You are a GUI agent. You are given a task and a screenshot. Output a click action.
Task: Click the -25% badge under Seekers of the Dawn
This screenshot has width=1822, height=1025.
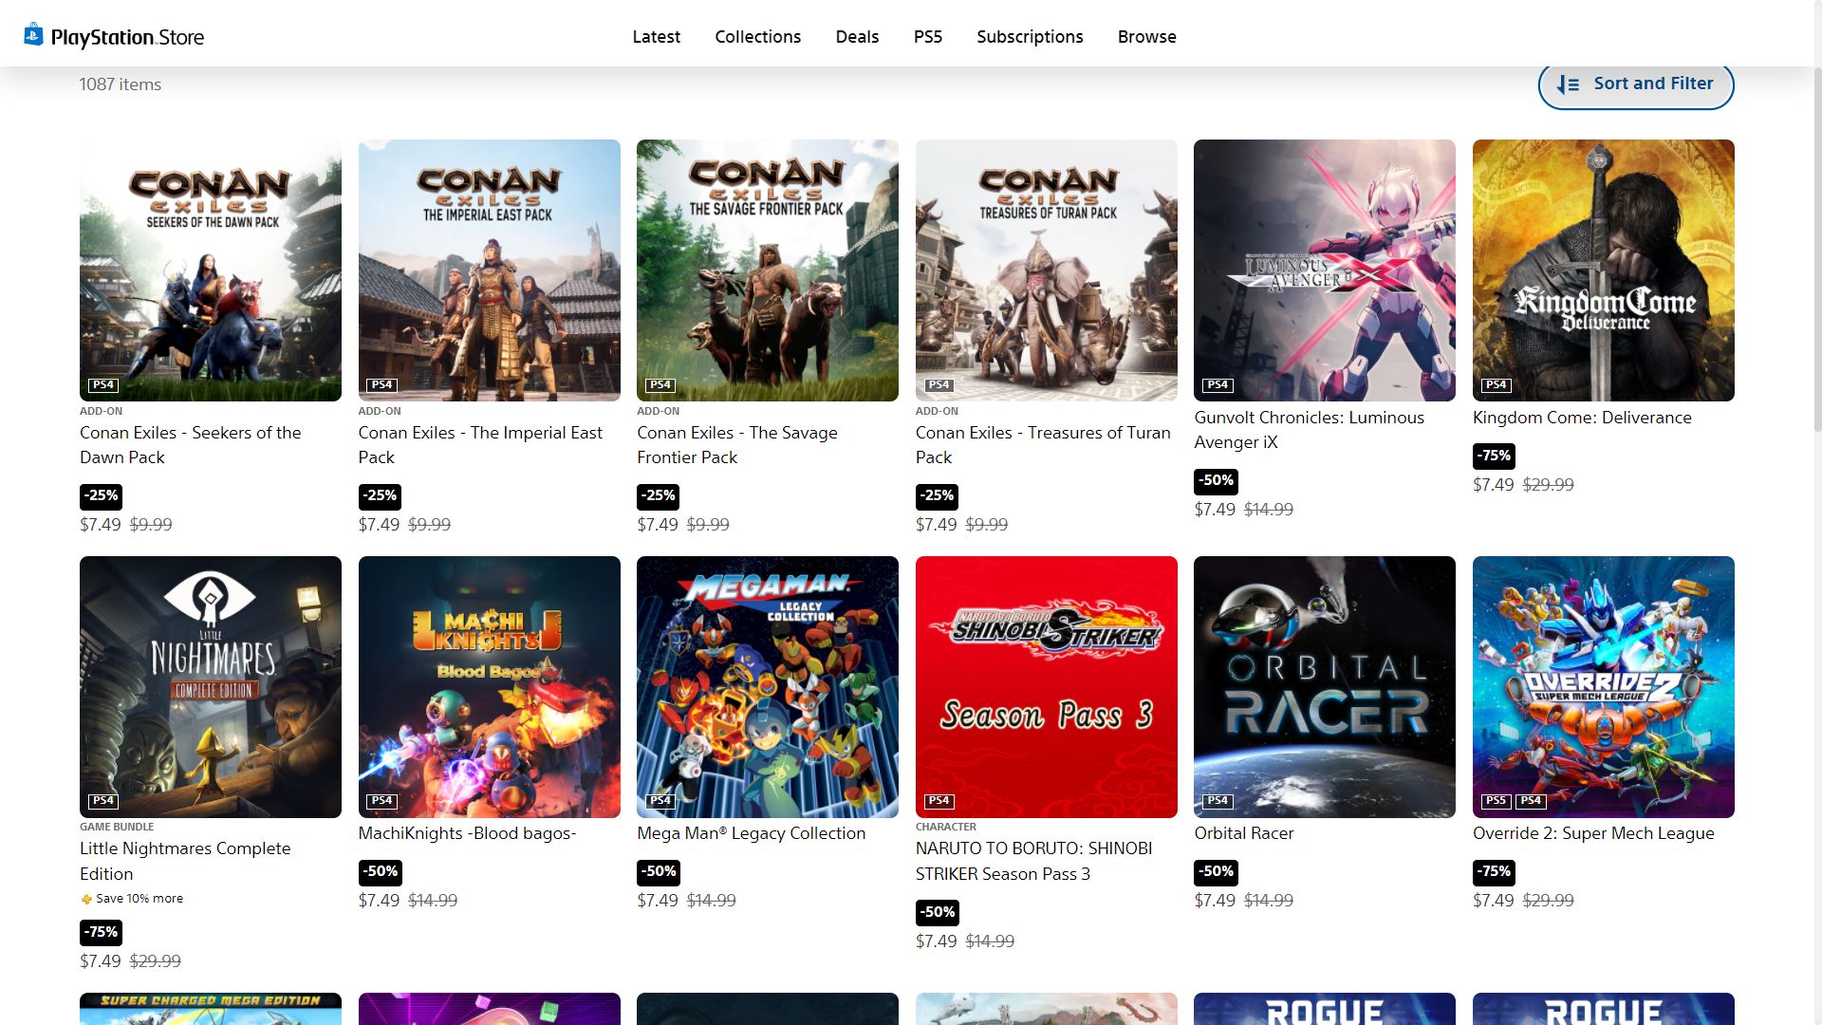tap(101, 495)
